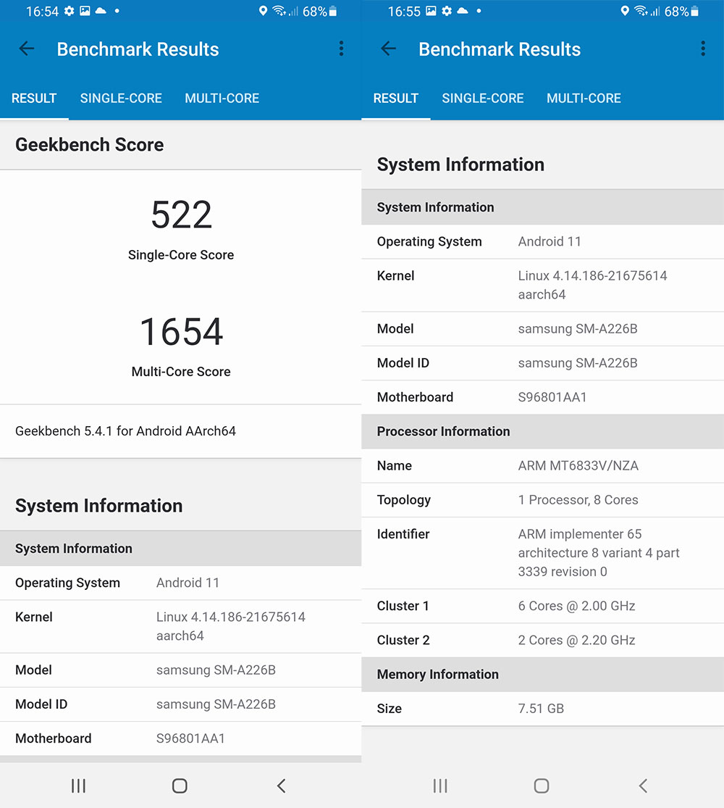This screenshot has height=808, width=724.
Task: Tap location pin icon in right status bar
Action: (625, 12)
